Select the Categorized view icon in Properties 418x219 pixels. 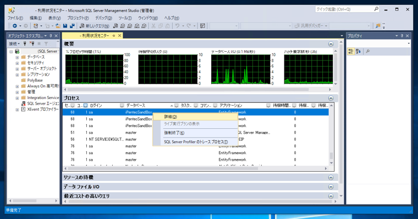[x=351, y=51]
